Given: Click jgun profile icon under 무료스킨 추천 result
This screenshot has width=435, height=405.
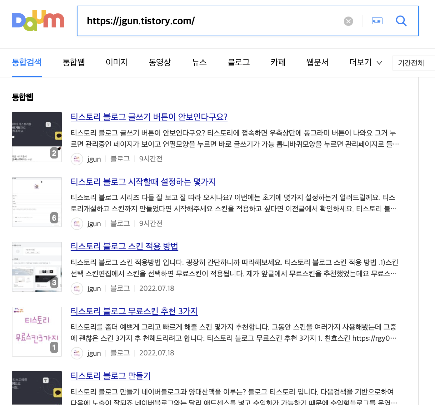Looking at the screenshot, I should coord(77,353).
